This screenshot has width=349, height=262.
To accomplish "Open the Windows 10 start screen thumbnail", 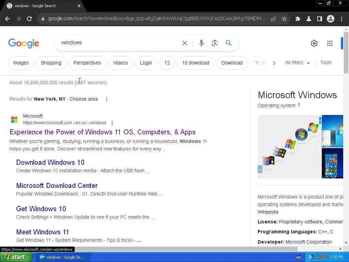I will (332, 163).
